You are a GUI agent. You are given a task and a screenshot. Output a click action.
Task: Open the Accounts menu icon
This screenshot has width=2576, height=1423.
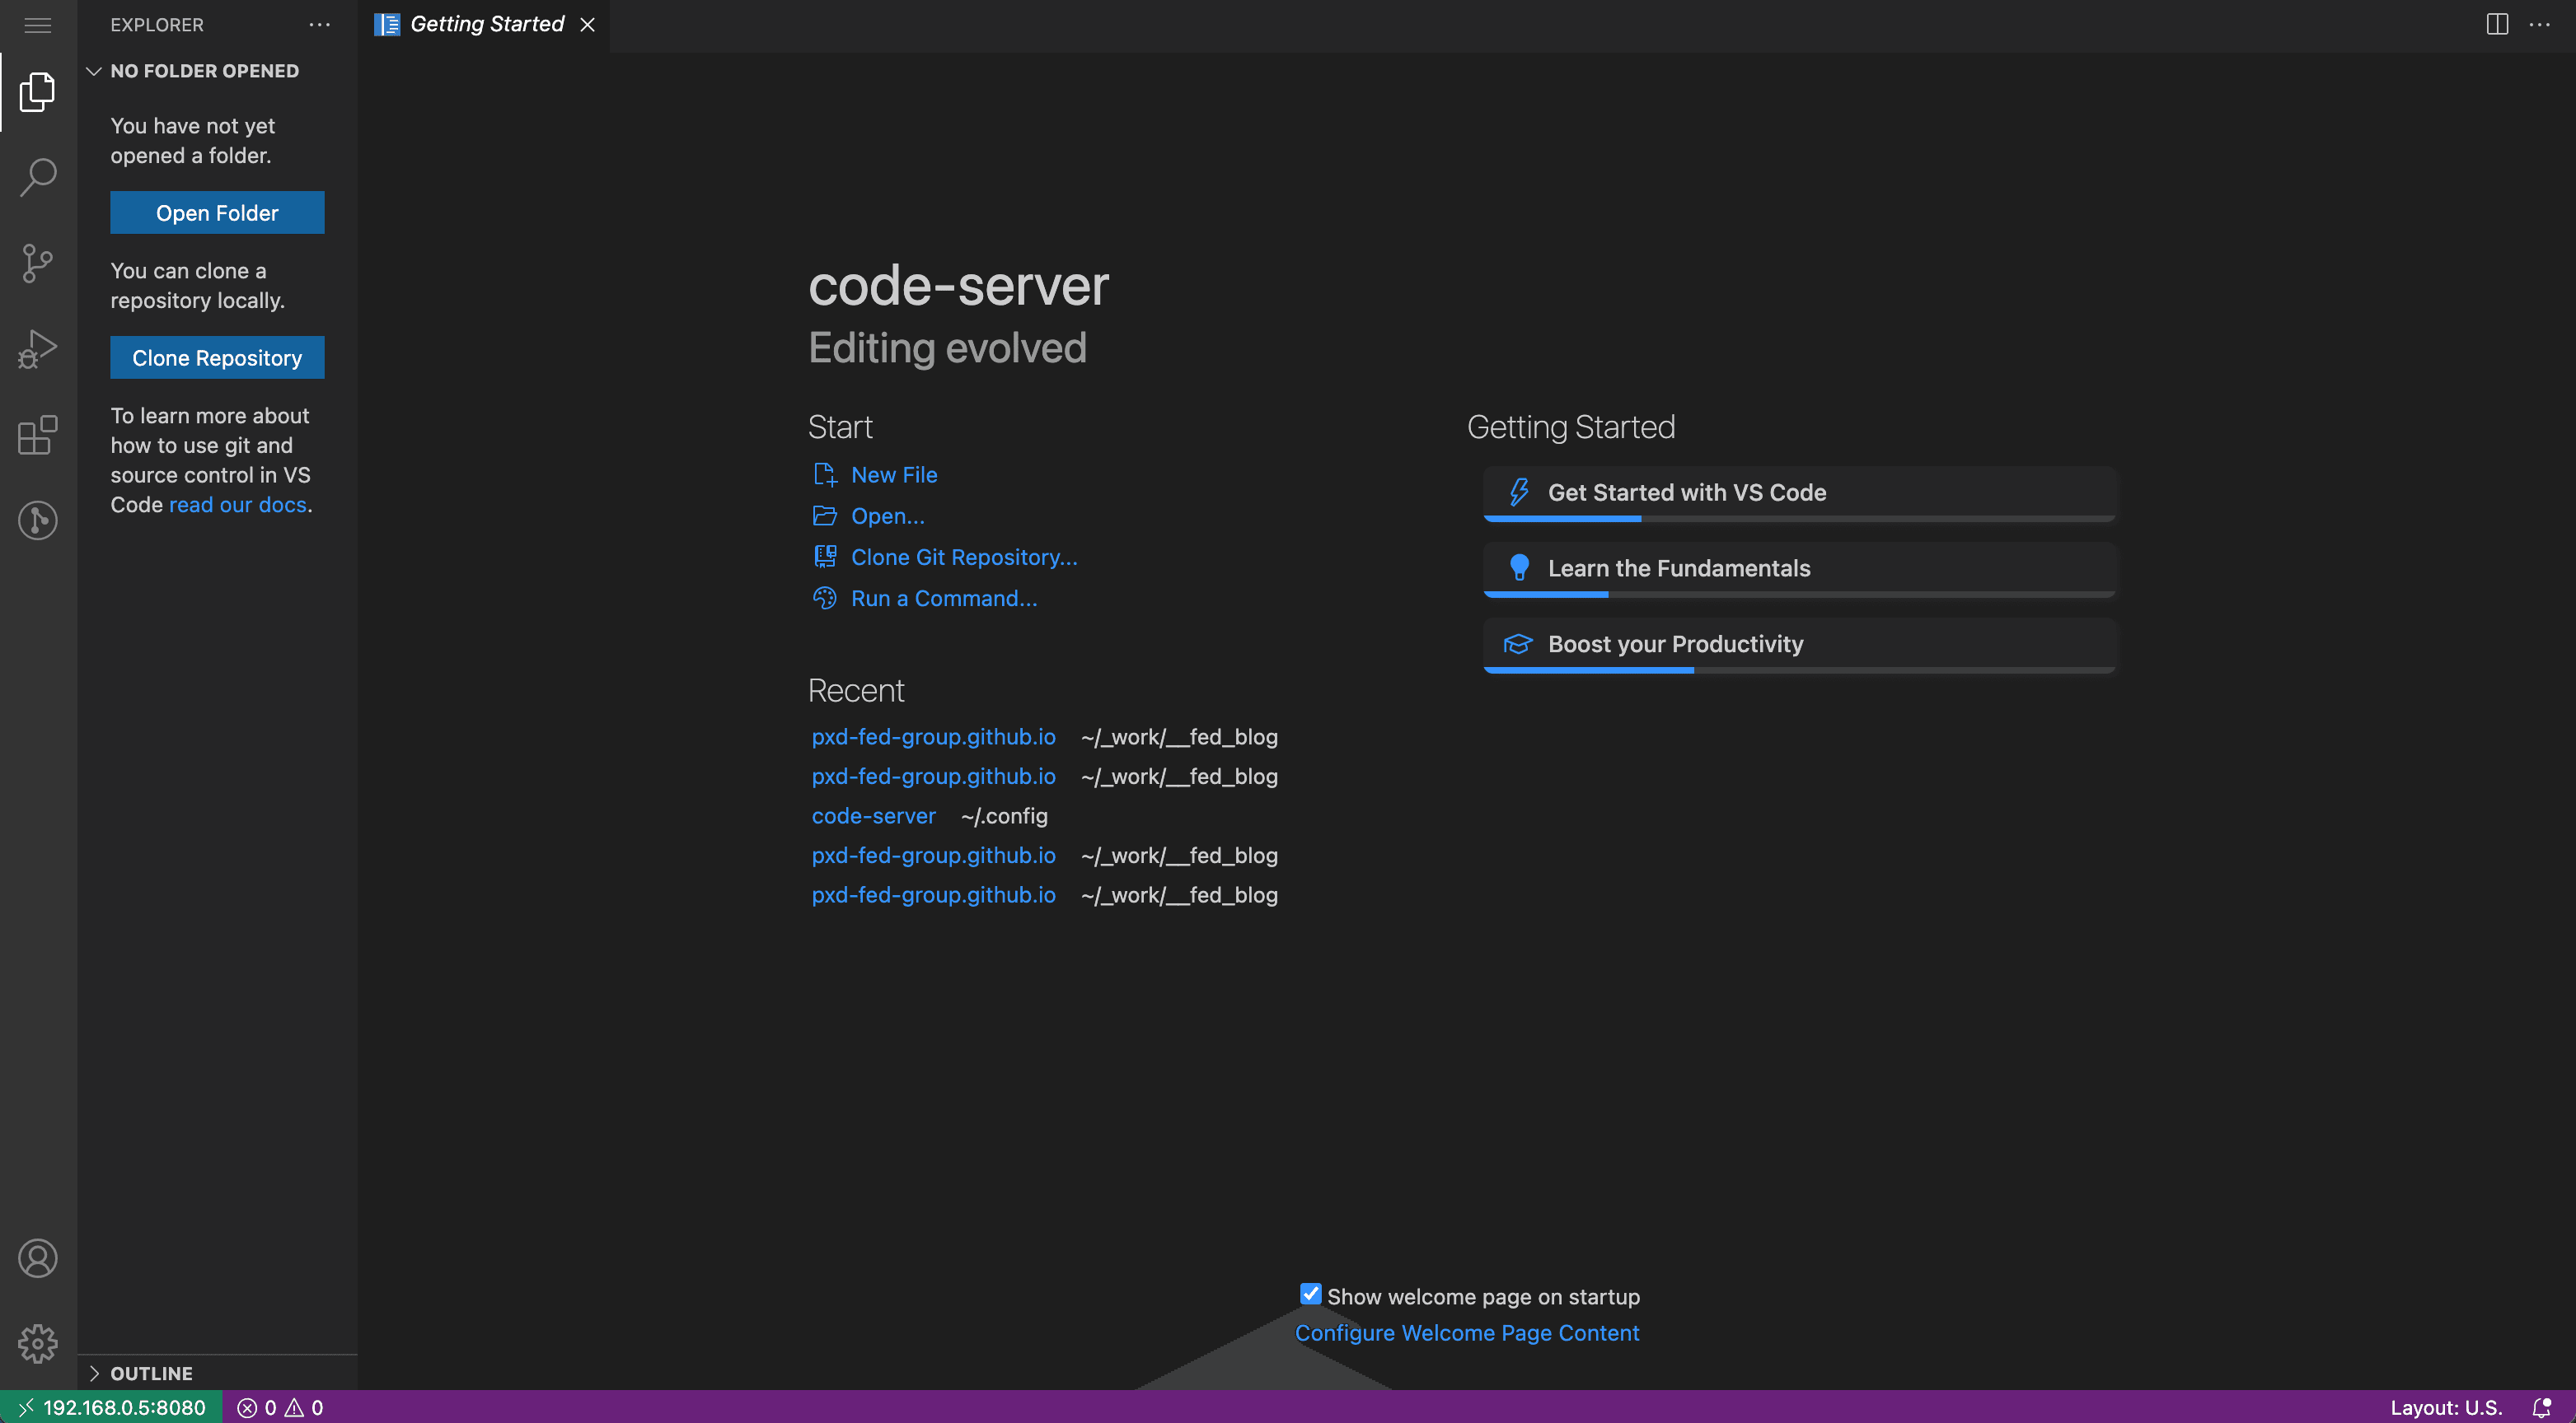click(x=38, y=1258)
